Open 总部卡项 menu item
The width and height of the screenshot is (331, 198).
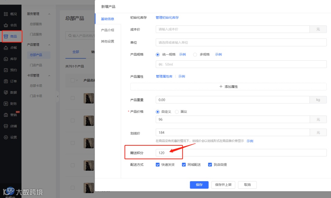(x=36, y=86)
